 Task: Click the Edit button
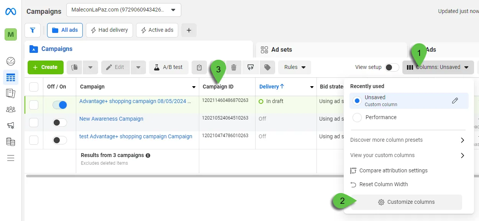click(115, 67)
